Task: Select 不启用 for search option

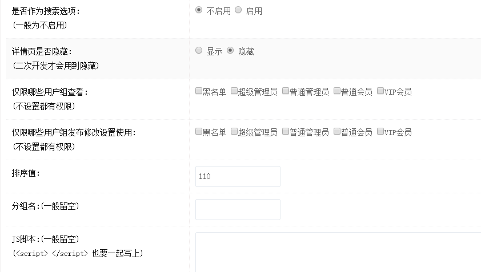Action: (199, 10)
